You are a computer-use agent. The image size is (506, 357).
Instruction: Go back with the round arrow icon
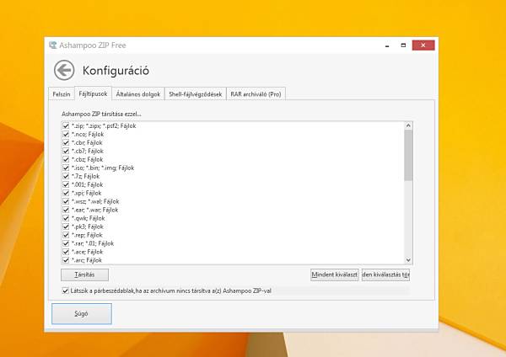64,70
